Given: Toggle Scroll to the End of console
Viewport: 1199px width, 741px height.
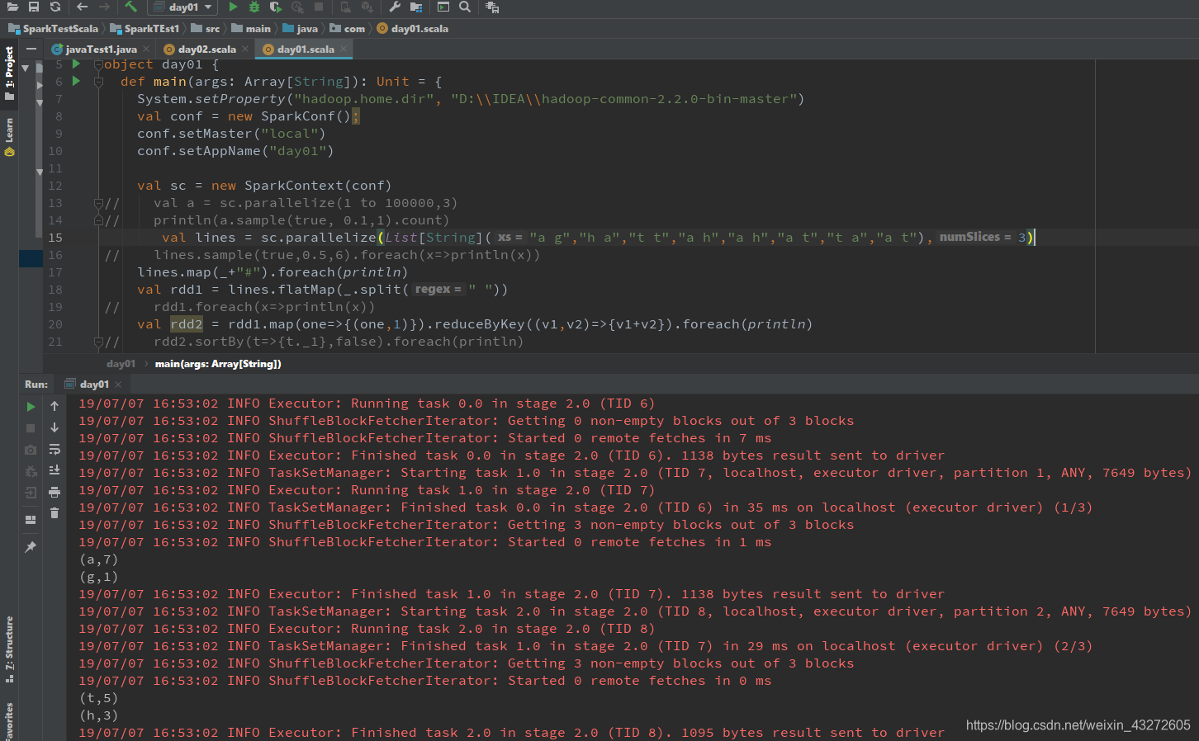Looking at the screenshot, I should [x=54, y=470].
